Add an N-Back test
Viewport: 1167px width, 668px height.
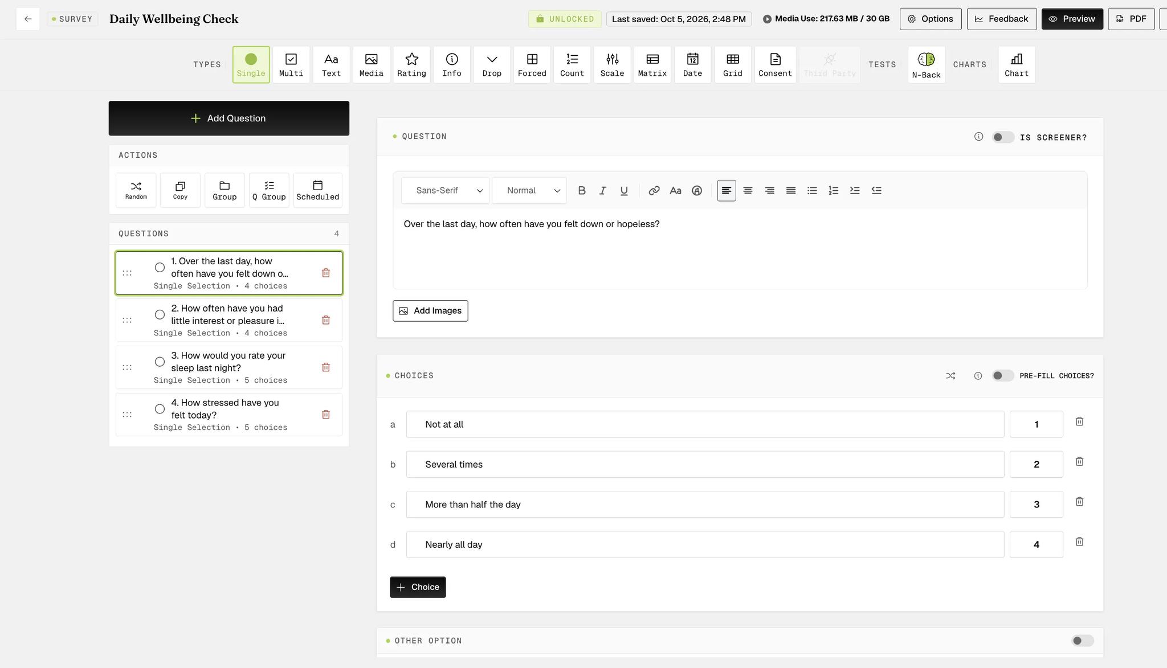(x=926, y=65)
